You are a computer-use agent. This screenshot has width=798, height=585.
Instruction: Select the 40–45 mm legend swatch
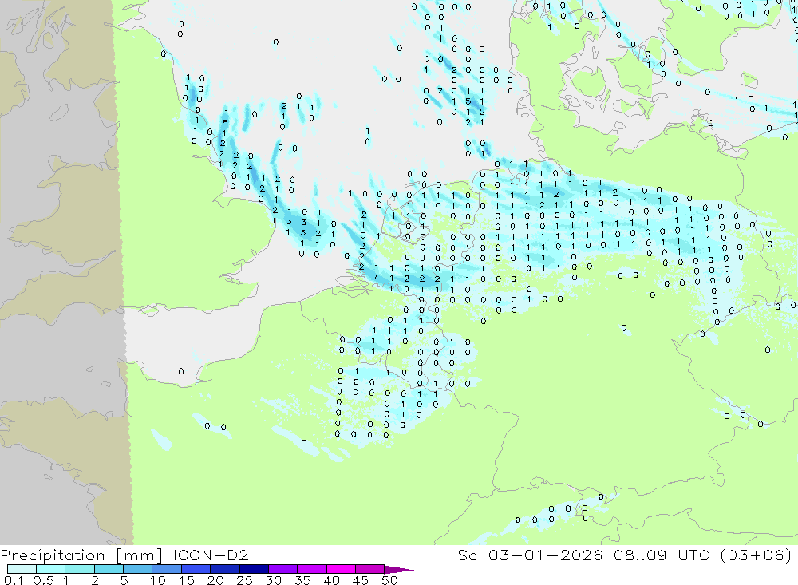tap(341, 569)
